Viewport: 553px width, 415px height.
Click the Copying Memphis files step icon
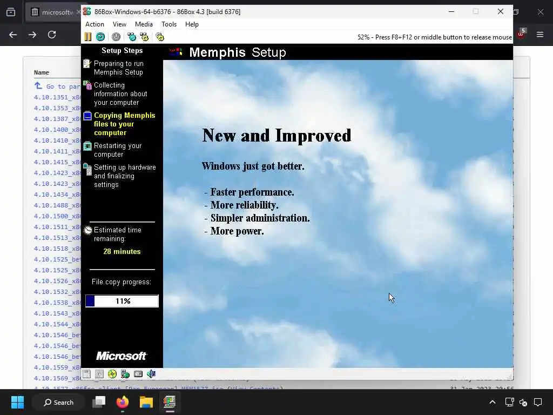[x=87, y=116]
